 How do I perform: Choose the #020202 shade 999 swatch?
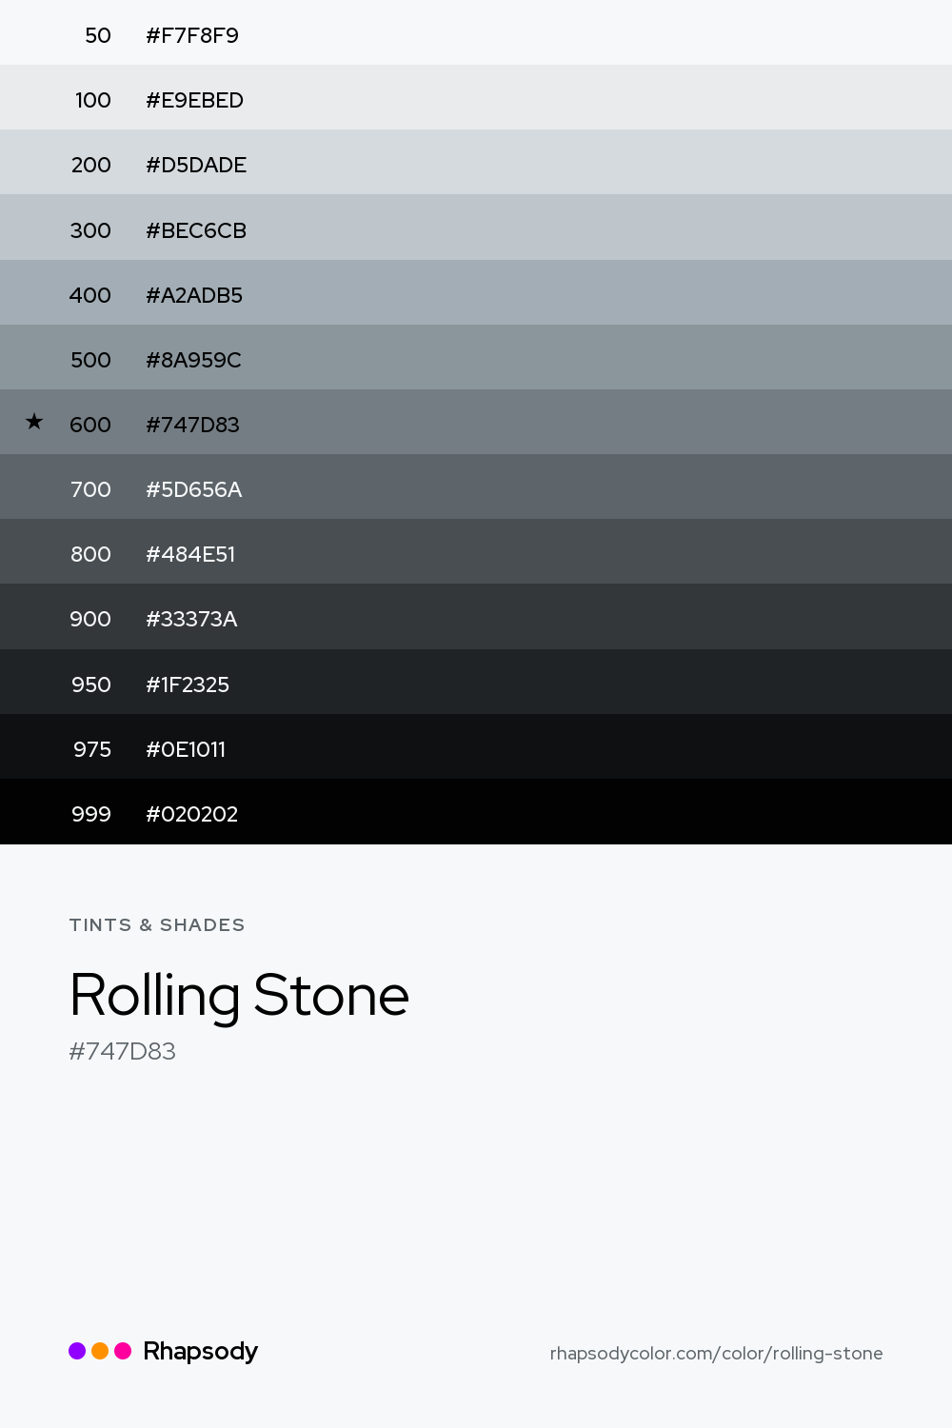click(x=476, y=811)
